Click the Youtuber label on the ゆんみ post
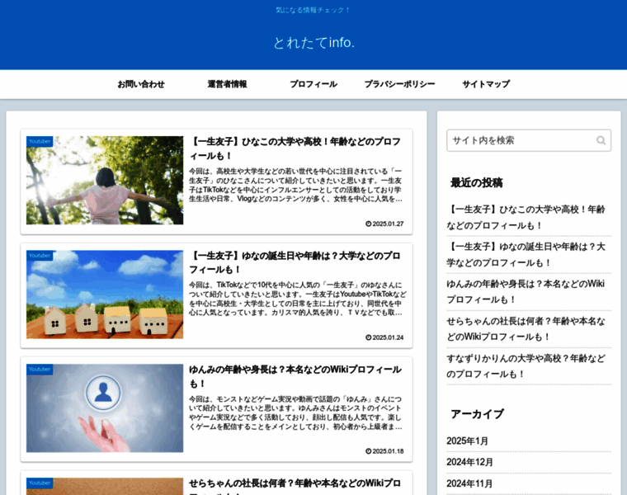Viewport: 627px width, 495px height. (x=40, y=369)
